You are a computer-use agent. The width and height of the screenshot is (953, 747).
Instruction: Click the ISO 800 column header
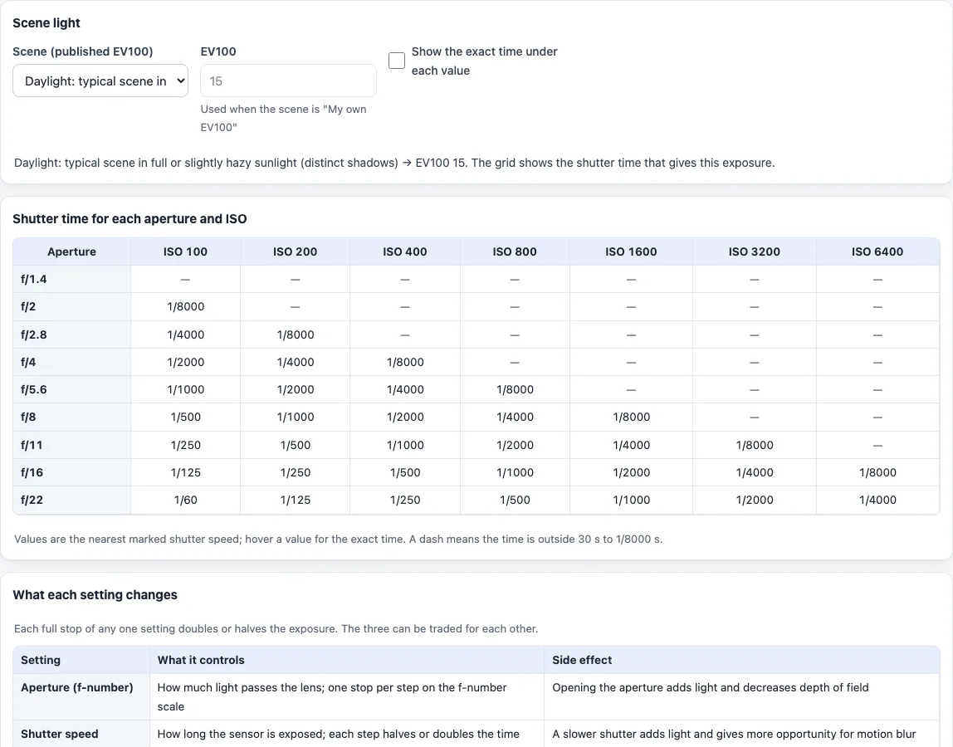click(x=514, y=251)
